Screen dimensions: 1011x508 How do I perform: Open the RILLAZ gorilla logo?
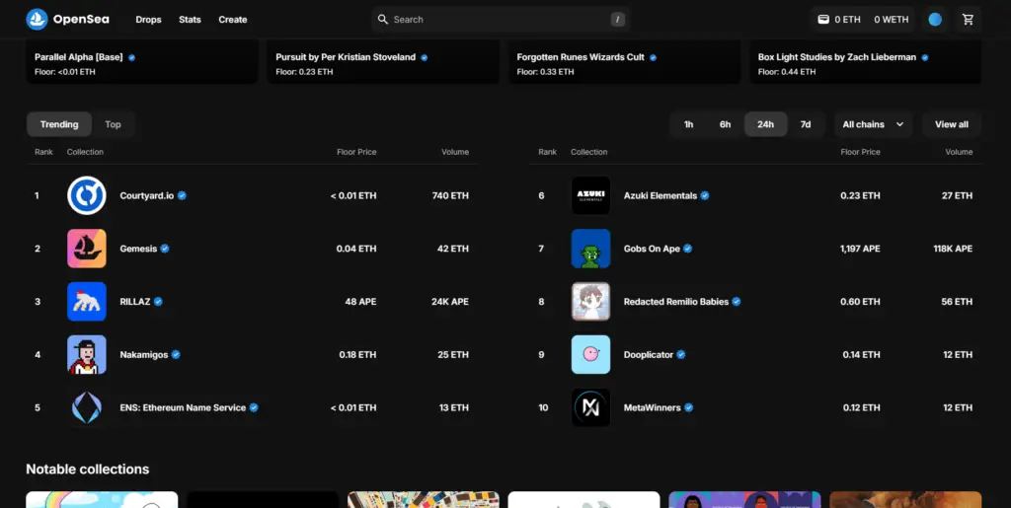click(87, 301)
